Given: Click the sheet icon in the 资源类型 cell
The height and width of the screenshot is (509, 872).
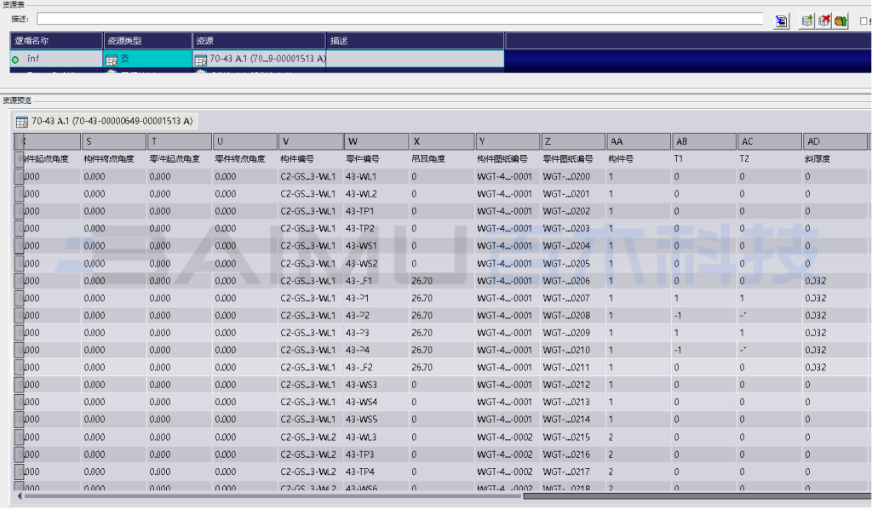Looking at the screenshot, I should point(111,60).
